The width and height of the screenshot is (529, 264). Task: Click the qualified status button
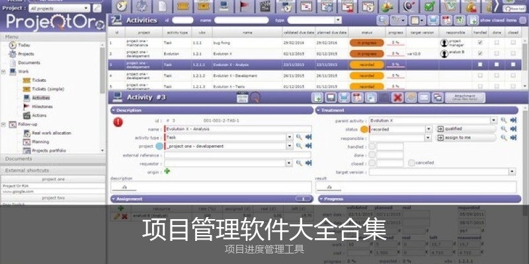tap(466, 129)
